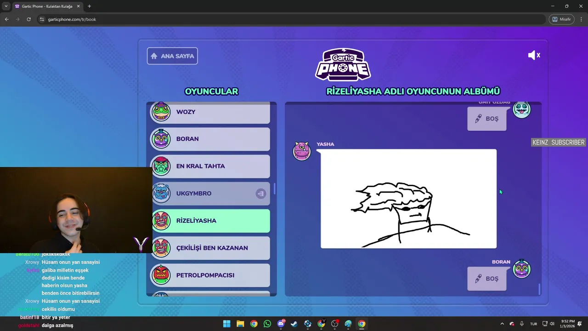This screenshot has width=588, height=331.
Task: Open Yasha's drawing of a head
Action: [408, 199]
